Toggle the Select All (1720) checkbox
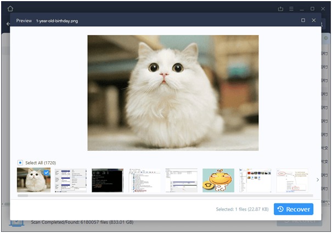332x233 pixels. tap(20, 162)
